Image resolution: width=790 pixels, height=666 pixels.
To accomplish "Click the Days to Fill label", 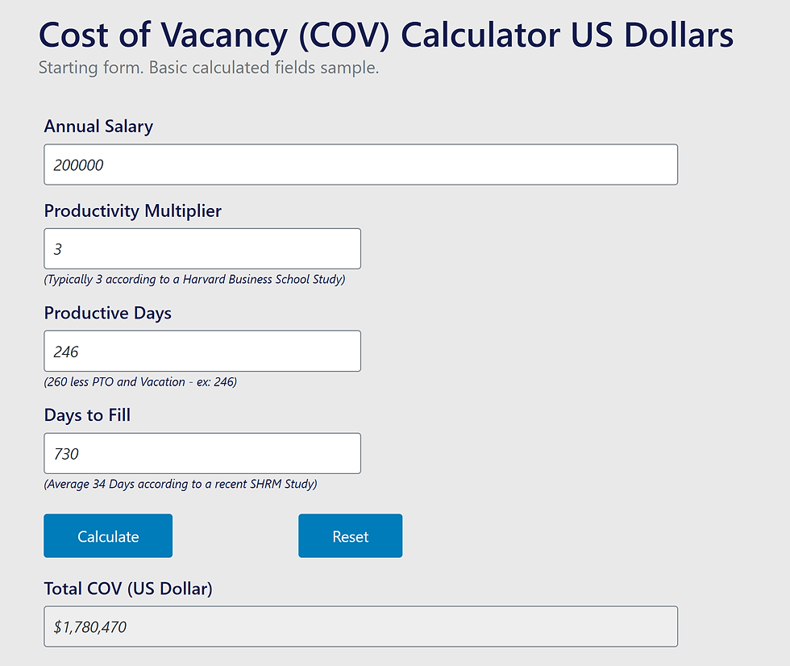I will coord(89,415).
